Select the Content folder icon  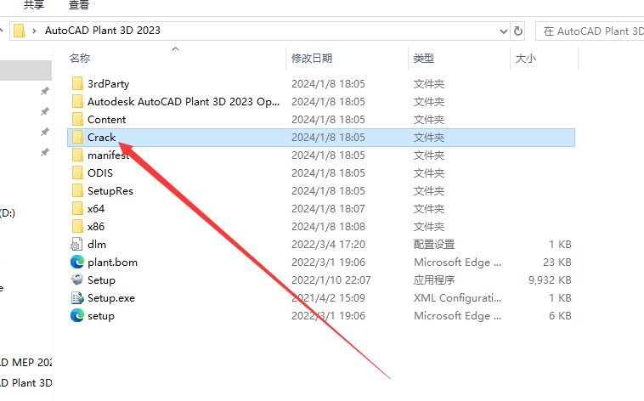77,120
